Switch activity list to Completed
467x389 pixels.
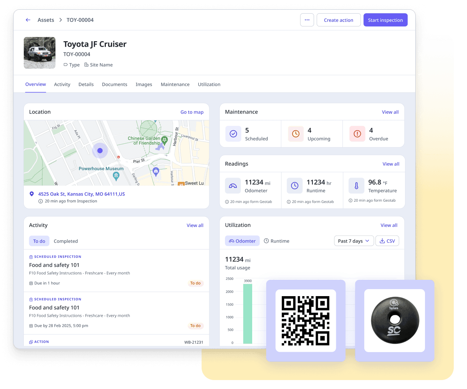(66, 241)
